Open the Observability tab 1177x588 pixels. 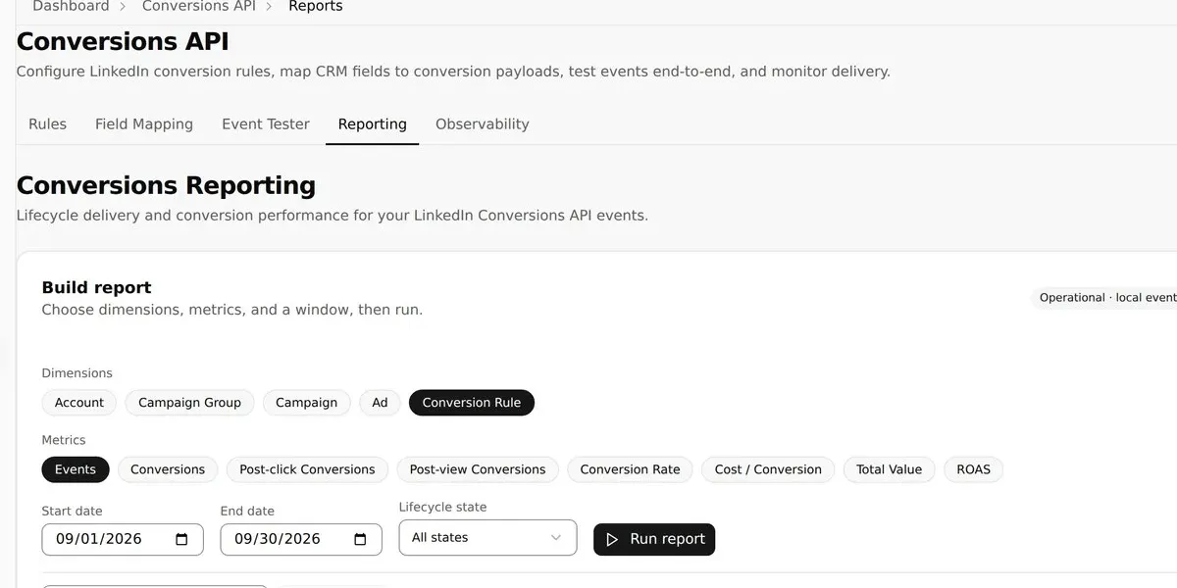(483, 124)
